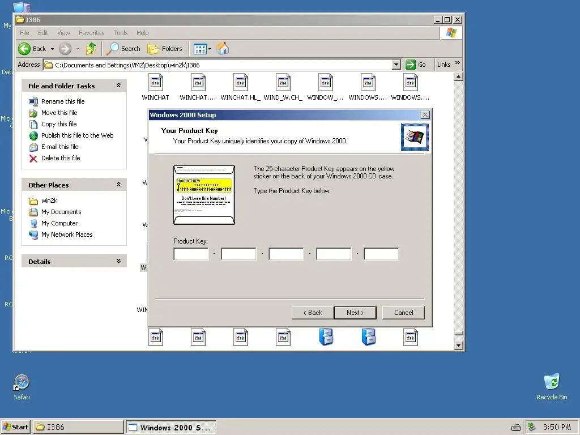Open the Back button history dropdown arrow
This screenshot has height=435, width=580.
[x=52, y=49]
